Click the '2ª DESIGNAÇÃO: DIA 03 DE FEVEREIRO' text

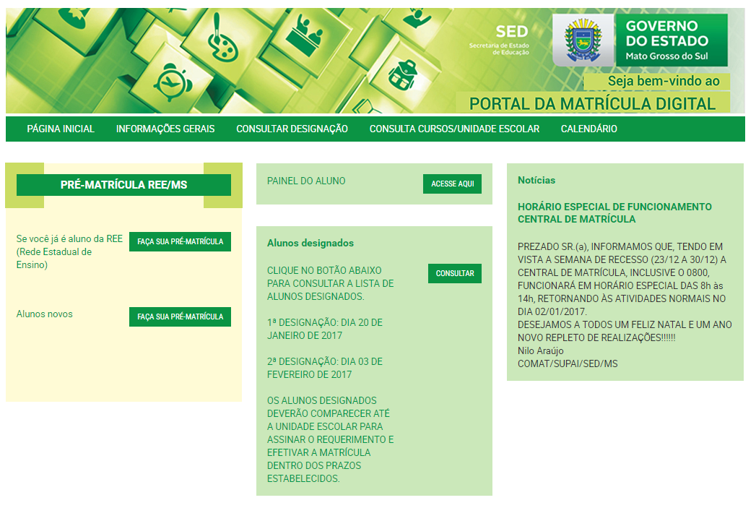(325, 368)
